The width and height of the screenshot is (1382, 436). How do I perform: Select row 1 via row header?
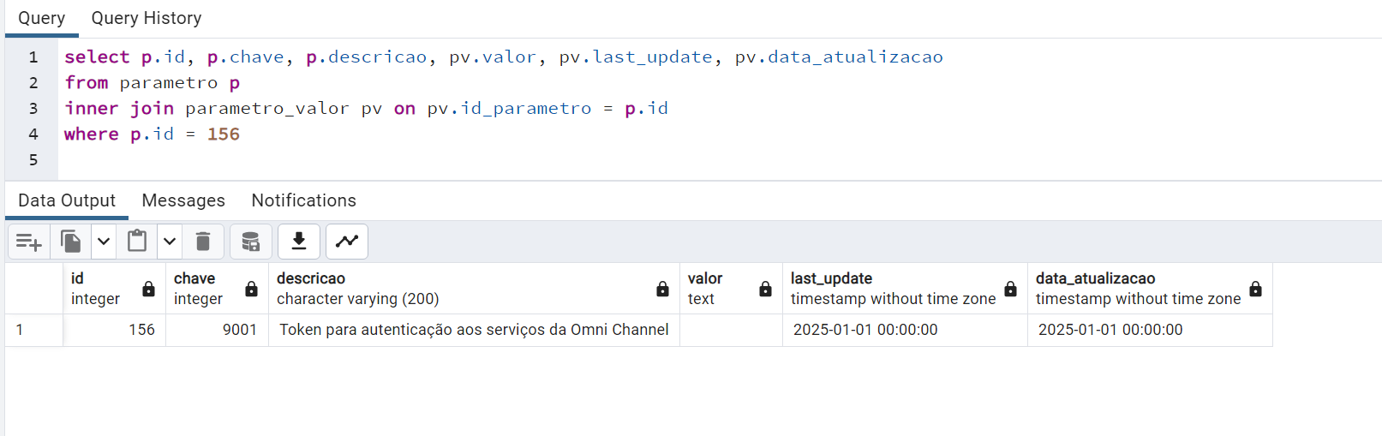click(x=33, y=330)
